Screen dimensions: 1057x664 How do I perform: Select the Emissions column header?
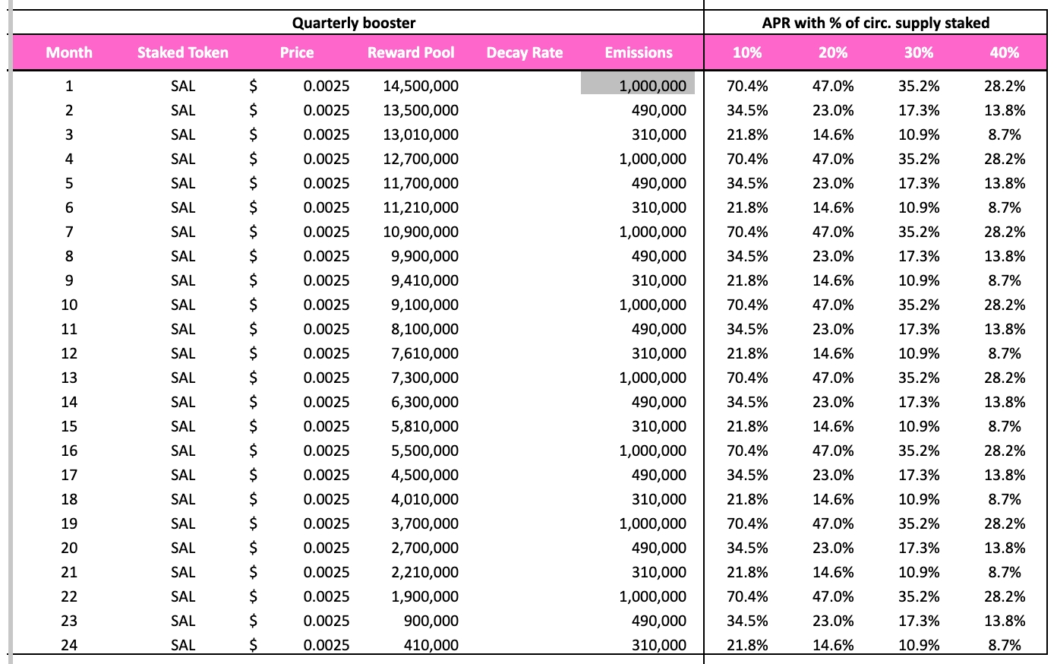[639, 52]
